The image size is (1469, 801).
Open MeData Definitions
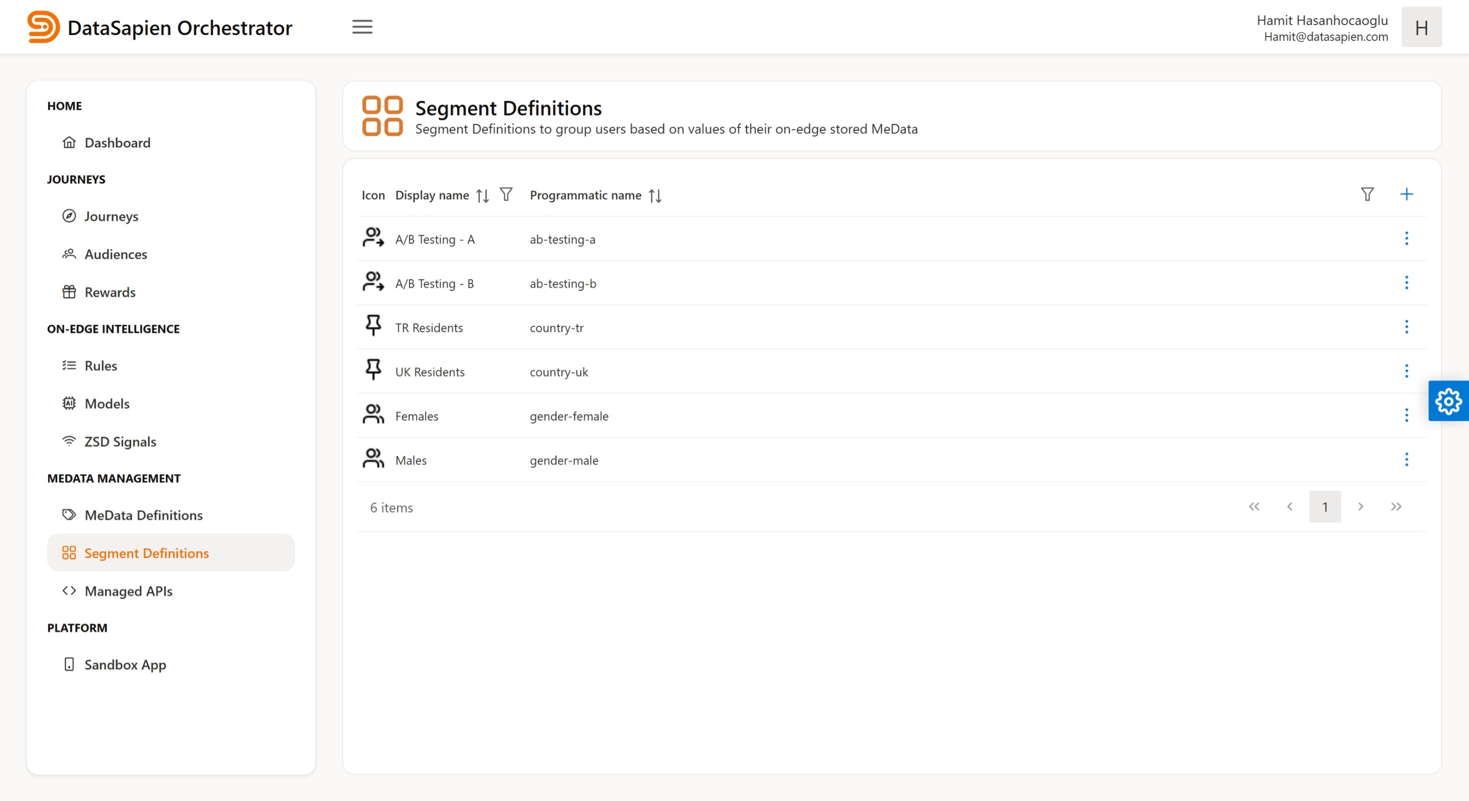(143, 515)
